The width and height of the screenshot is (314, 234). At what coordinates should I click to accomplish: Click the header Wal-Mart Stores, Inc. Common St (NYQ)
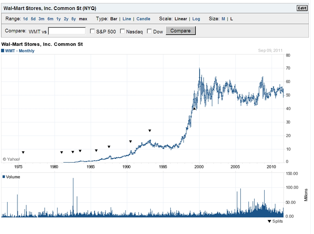[x=50, y=8]
